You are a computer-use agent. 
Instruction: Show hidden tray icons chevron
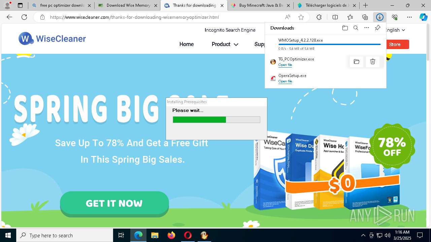pyautogui.click(x=363, y=235)
